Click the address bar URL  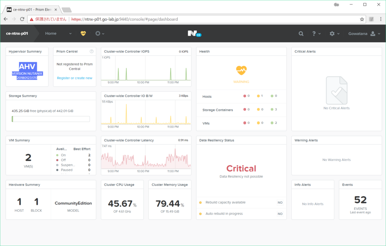[x=124, y=19]
